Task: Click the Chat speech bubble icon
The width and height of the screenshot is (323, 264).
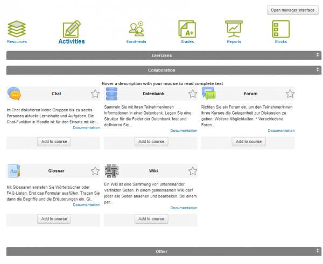Action: pos(15,94)
